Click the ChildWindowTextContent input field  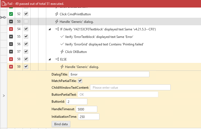pos(130,87)
